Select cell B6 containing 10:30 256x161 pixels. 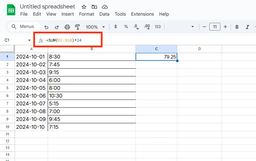[x=91, y=96]
